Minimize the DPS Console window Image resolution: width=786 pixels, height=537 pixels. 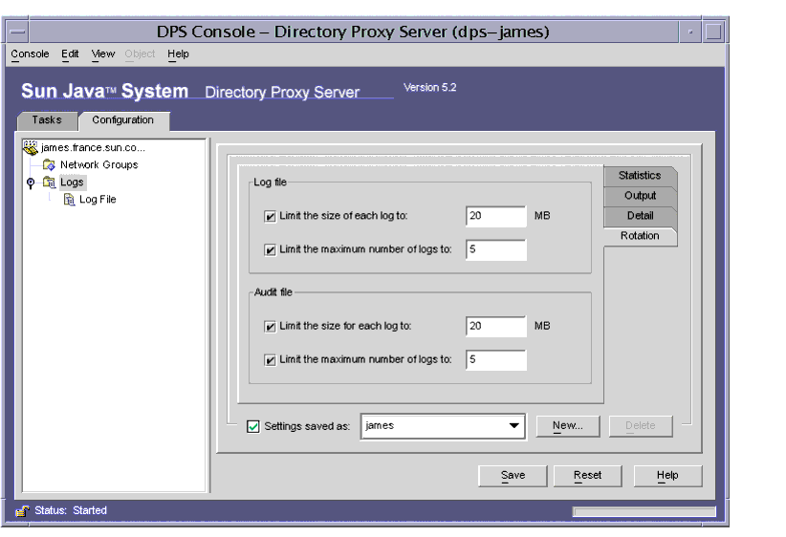tap(690, 32)
